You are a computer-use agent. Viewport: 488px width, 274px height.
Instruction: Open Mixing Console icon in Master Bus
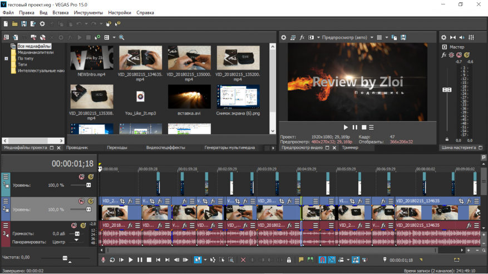[x=471, y=37]
